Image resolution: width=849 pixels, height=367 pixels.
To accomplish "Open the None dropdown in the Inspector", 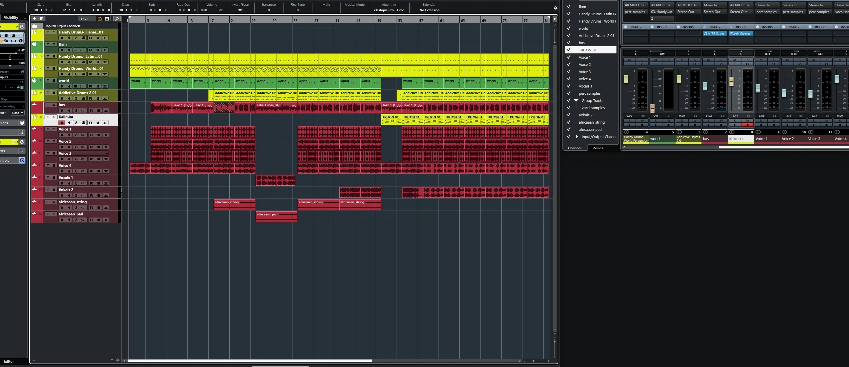I will click(x=17, y=113).
